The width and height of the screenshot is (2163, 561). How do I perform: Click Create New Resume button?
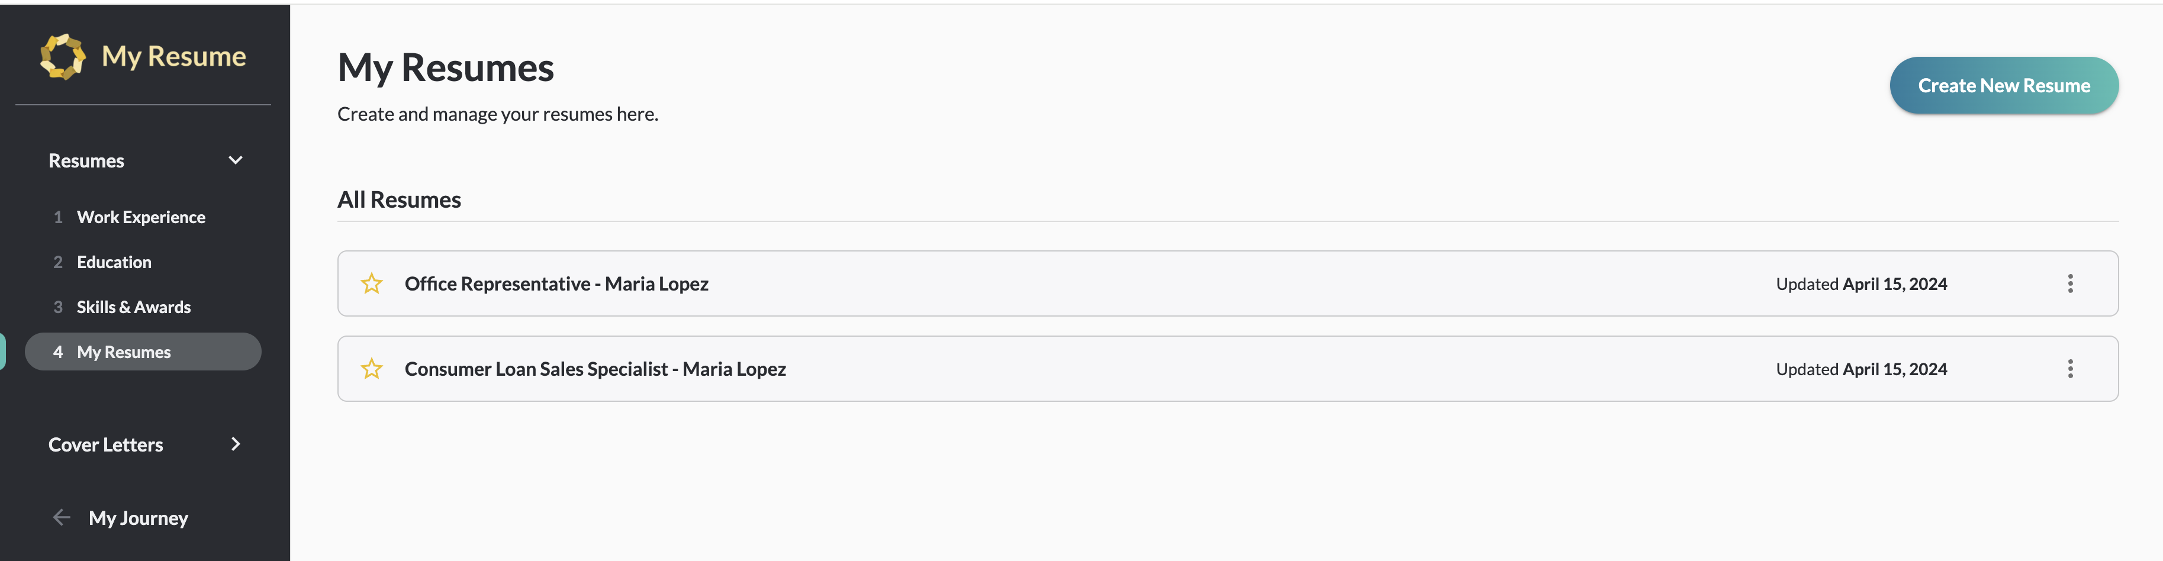point(2003,86)
